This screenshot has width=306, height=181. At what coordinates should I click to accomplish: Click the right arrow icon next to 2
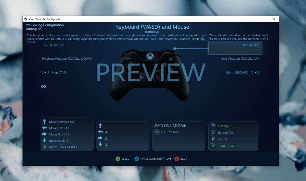coord(100,138)
